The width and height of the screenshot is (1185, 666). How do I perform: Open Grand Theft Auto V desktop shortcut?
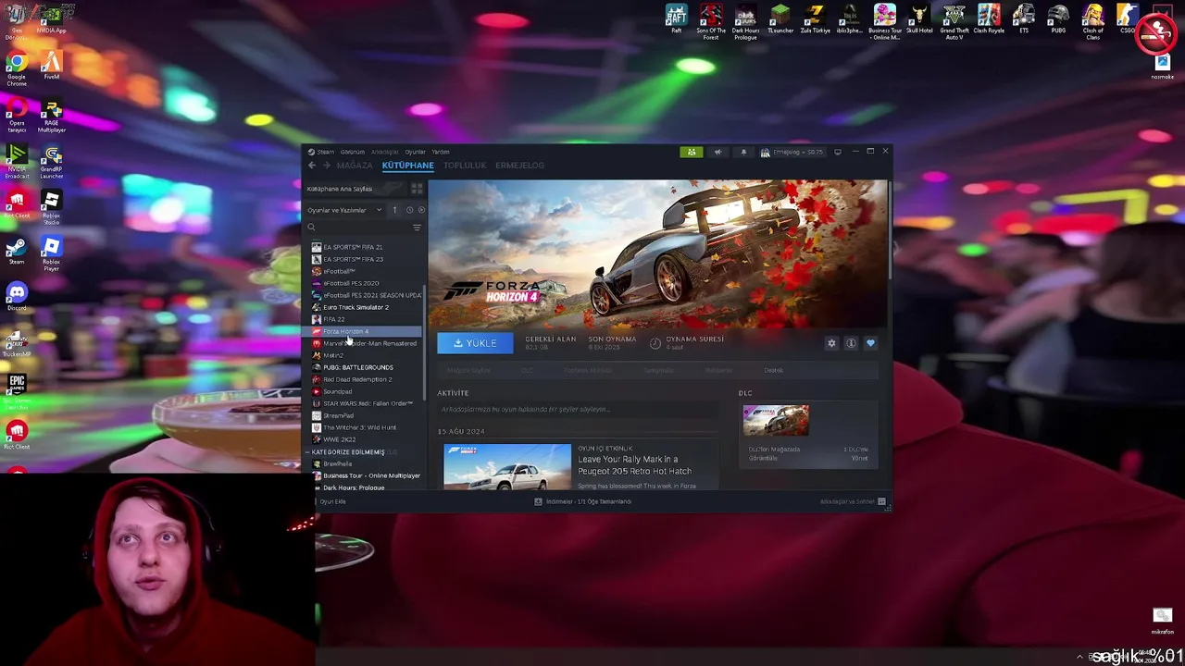click(x=954, y=22)
